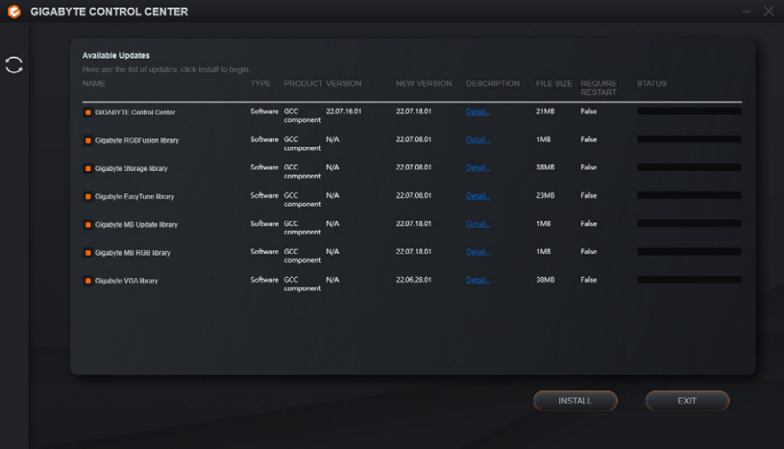Toggle the Gigabyte VGA library checkbox
This screenshot has height=449, width=784.
click(x=88, y=281)
